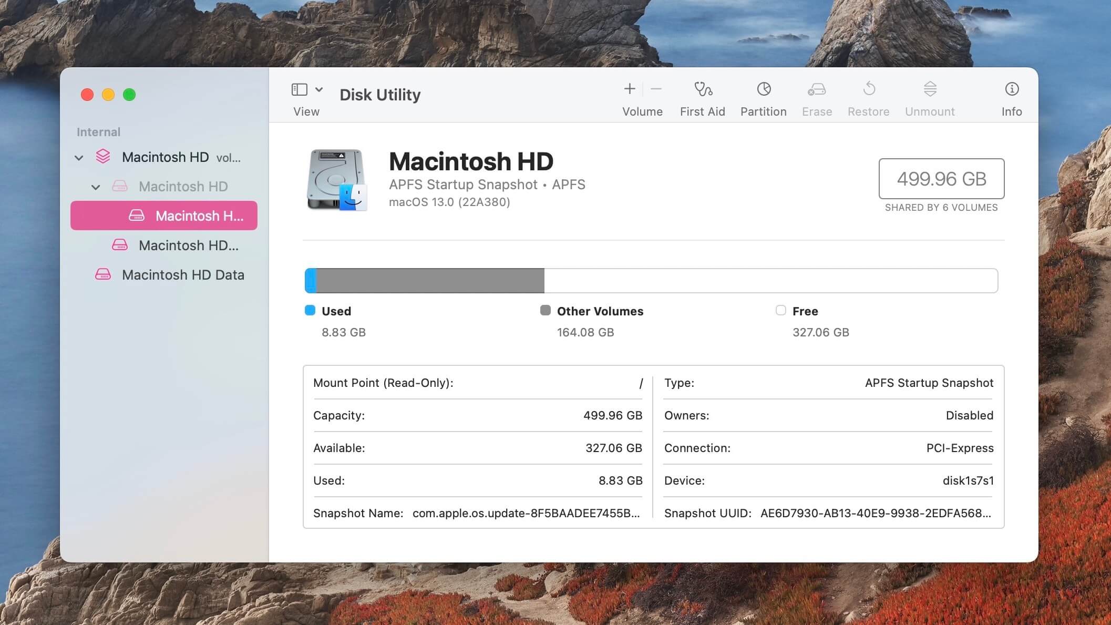Click the Partition label

point(763,111)
